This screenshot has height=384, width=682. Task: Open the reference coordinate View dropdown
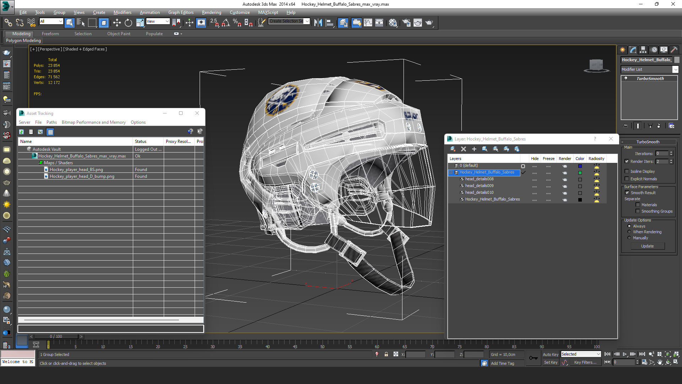pyautogui.click(x=167, y=21)
